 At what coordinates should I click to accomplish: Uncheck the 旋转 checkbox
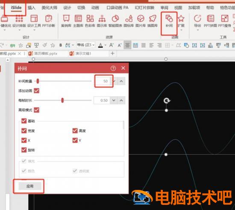[x=24, y=150]
